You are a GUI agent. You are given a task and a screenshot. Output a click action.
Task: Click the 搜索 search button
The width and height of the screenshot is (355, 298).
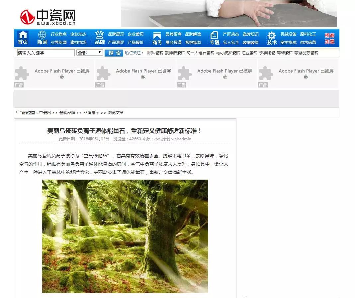[114, 53]
